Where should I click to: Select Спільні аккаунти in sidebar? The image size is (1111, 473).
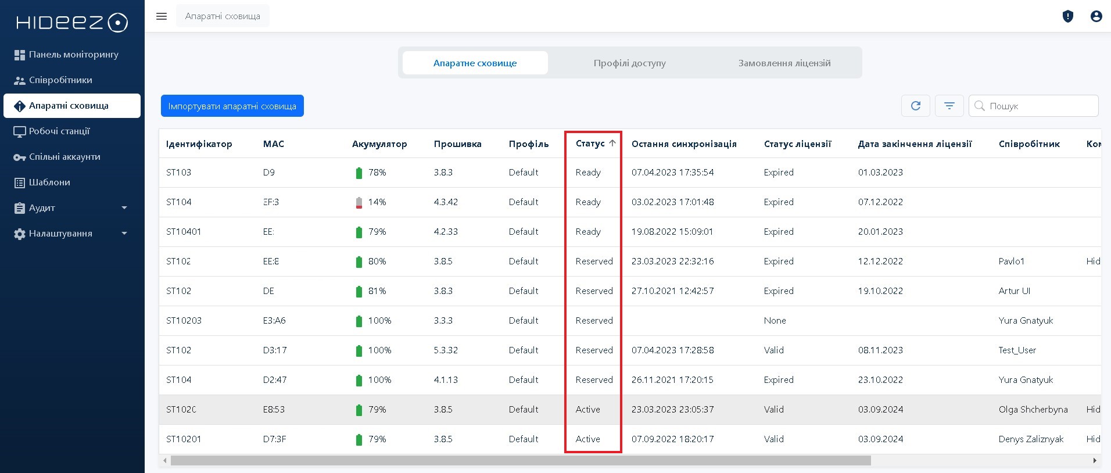pyautogui.click(x=64, y=157)
